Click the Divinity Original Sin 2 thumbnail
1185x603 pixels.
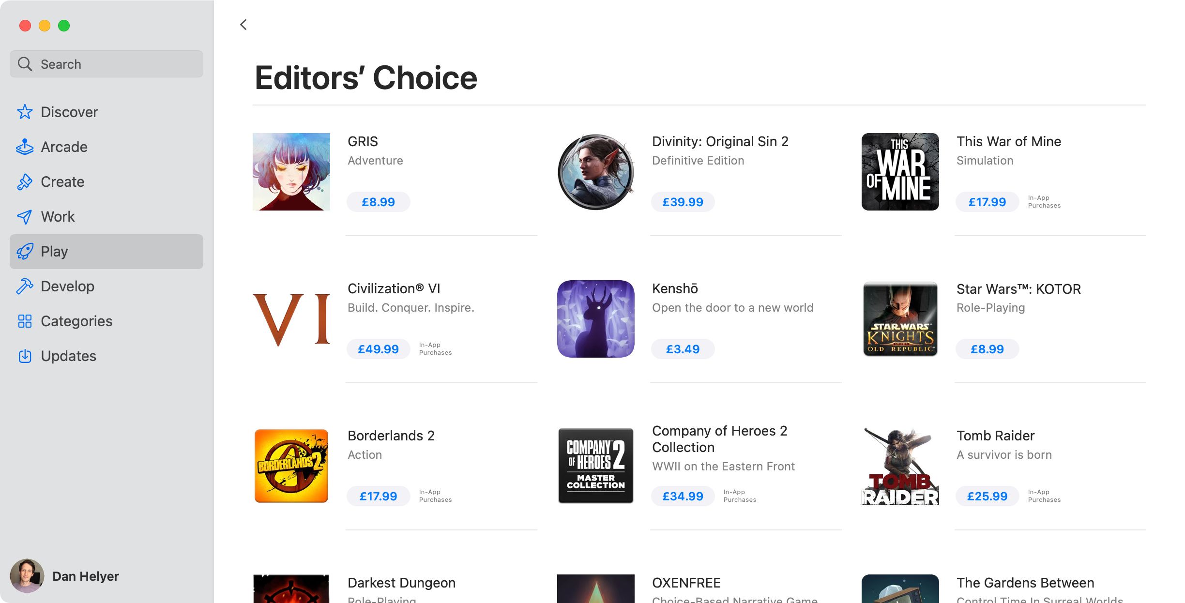click(596, 171)
